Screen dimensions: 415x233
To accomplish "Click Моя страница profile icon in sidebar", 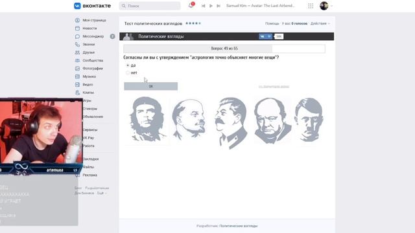I will [x=77, y=20].
